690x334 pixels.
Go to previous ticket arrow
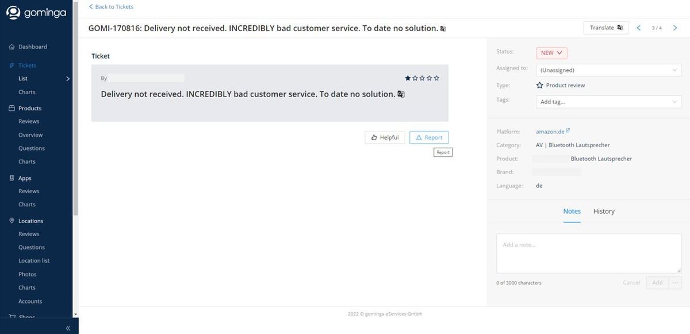point(638,28)
